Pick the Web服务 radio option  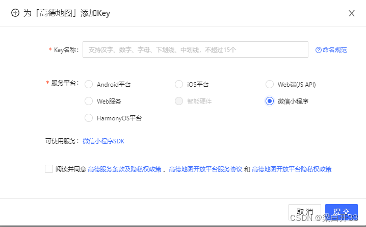tap(89, 101)
